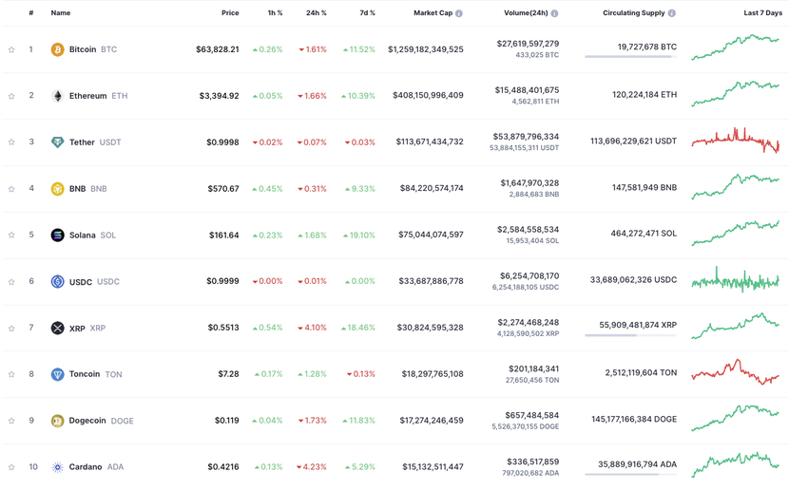Toggle the watchlist star for BNB
Image resolution: width=808 pixels, height=490 pixels.
(x=11, y=189)
